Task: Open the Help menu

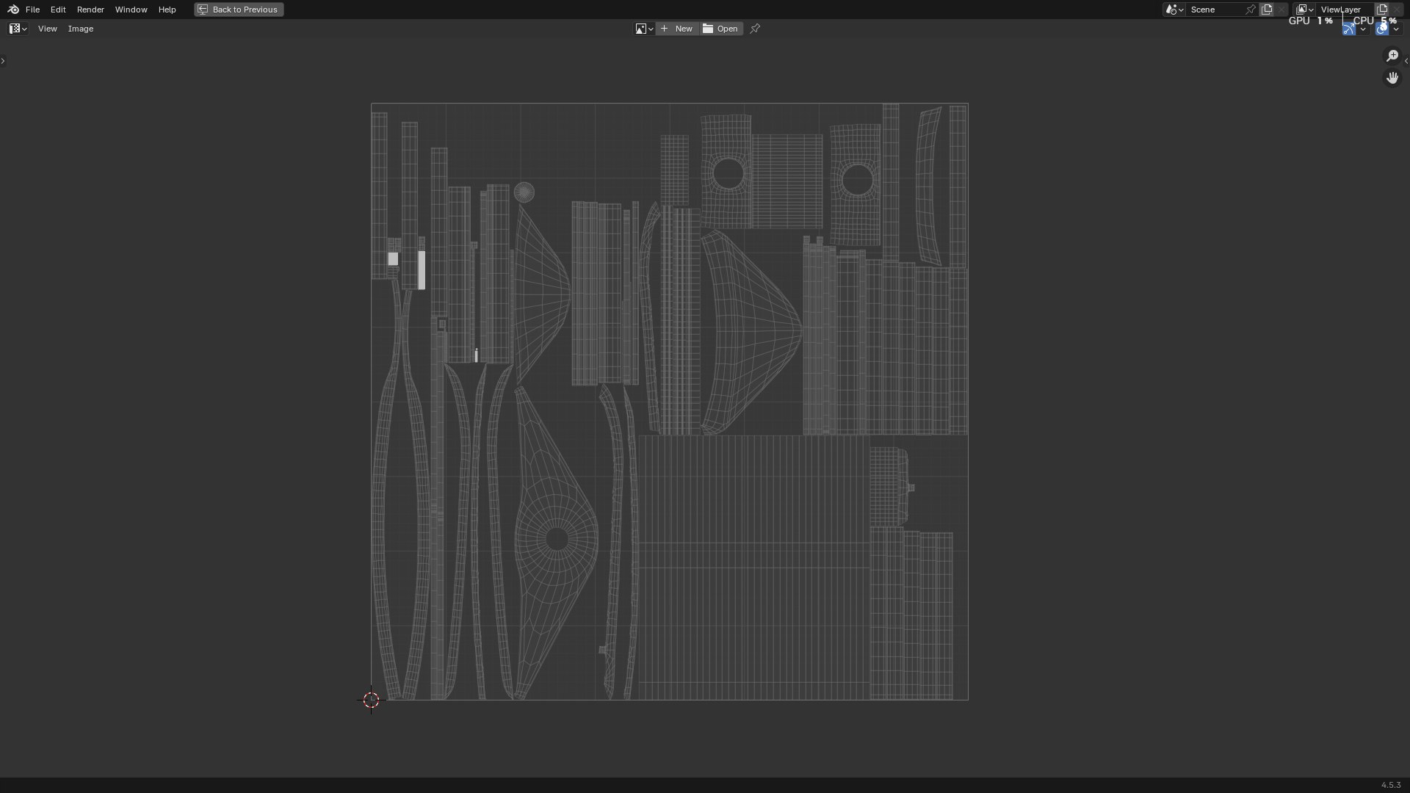Action: tap(167, 10)
